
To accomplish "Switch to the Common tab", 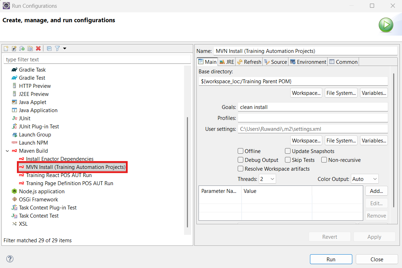I will 343,62.
